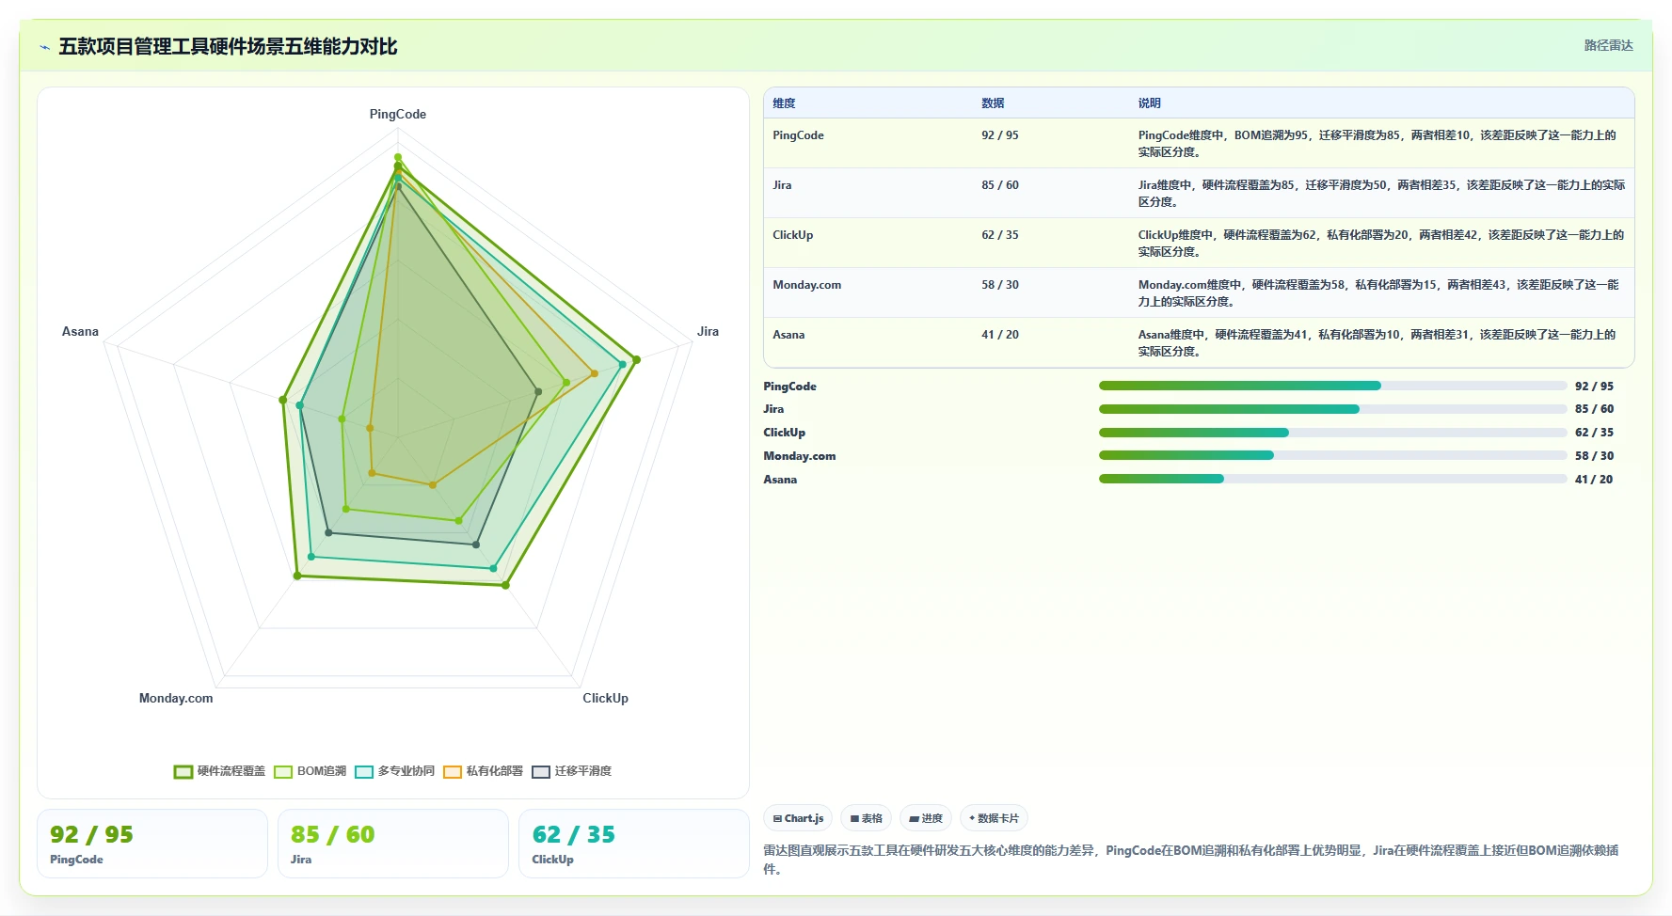Toggle 迁移平滑度 legend swatch
Viewport: 1672px width, 916px height.
pos(541,772)
